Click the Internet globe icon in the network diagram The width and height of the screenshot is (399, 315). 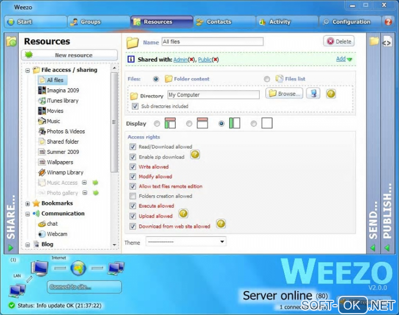[78, 268]
